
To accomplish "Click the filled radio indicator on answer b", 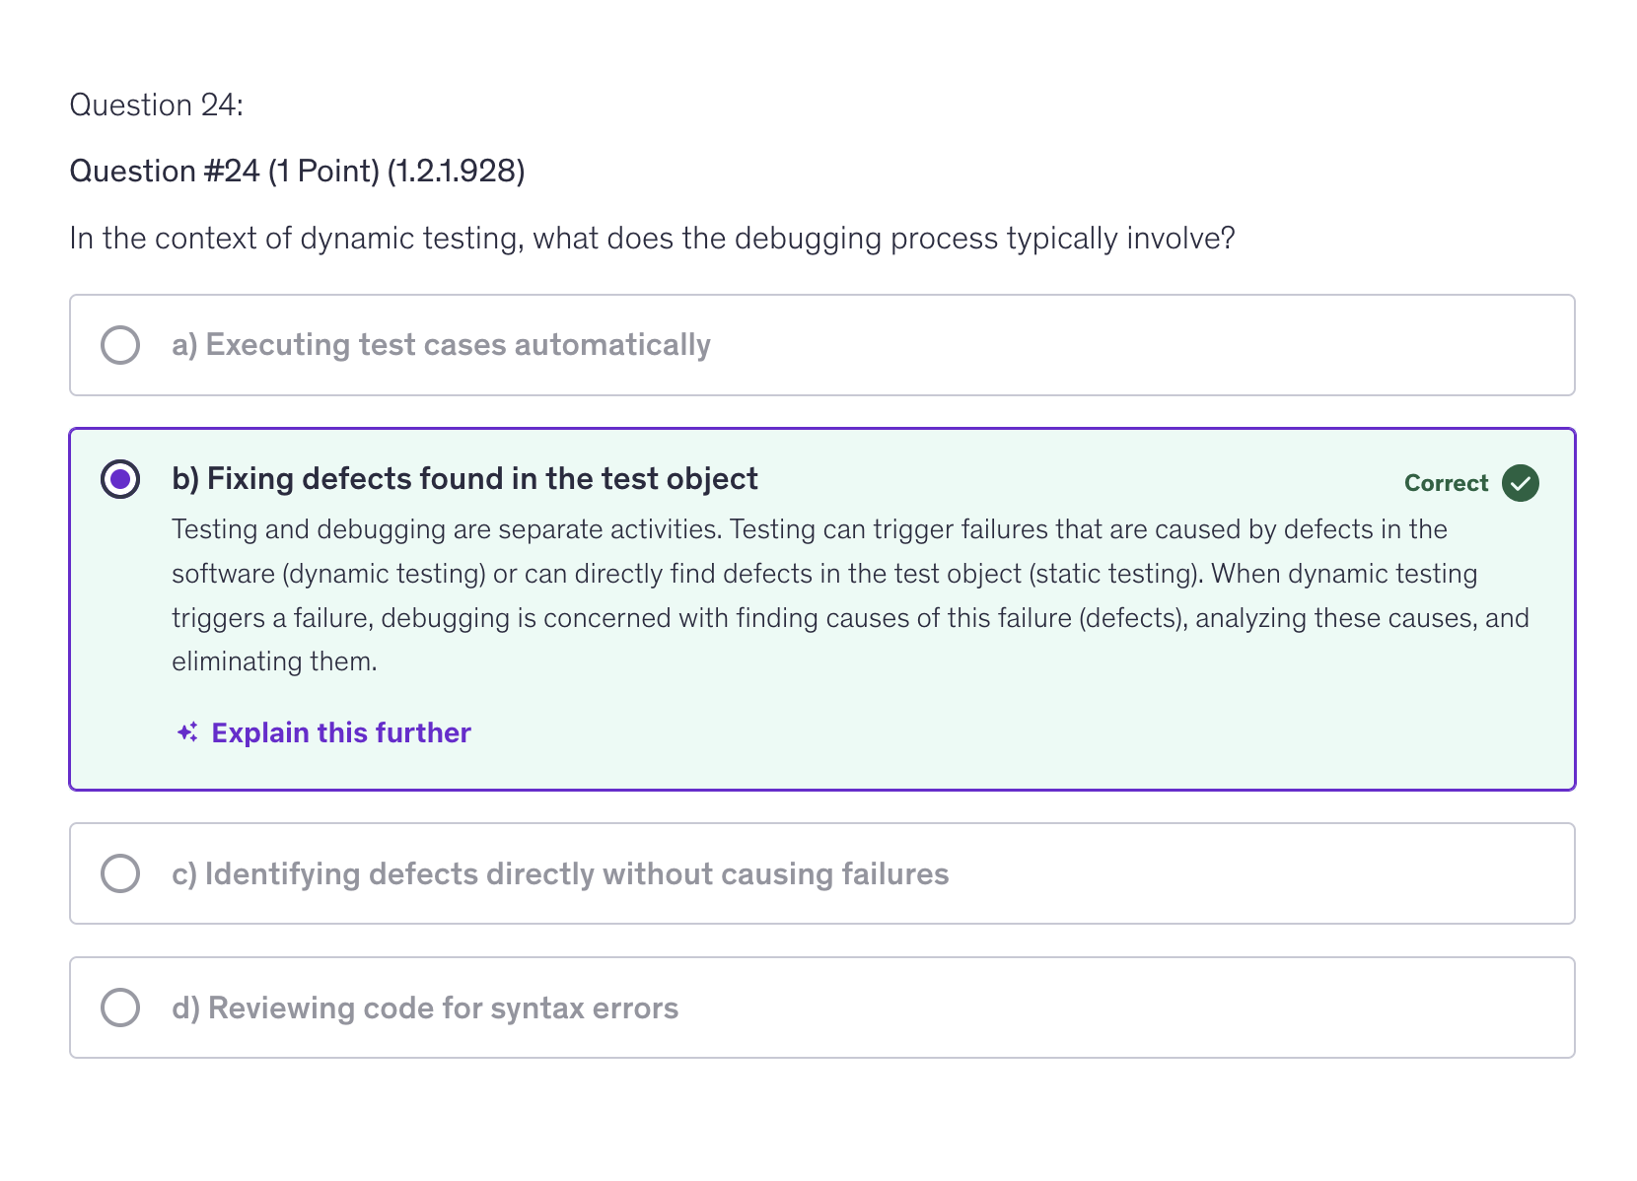I will 119,478.
